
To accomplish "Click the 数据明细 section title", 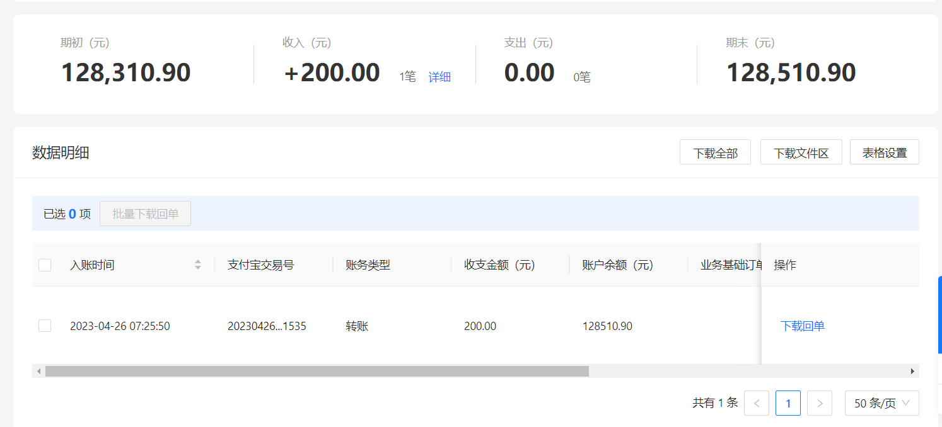I will (61, 152).
